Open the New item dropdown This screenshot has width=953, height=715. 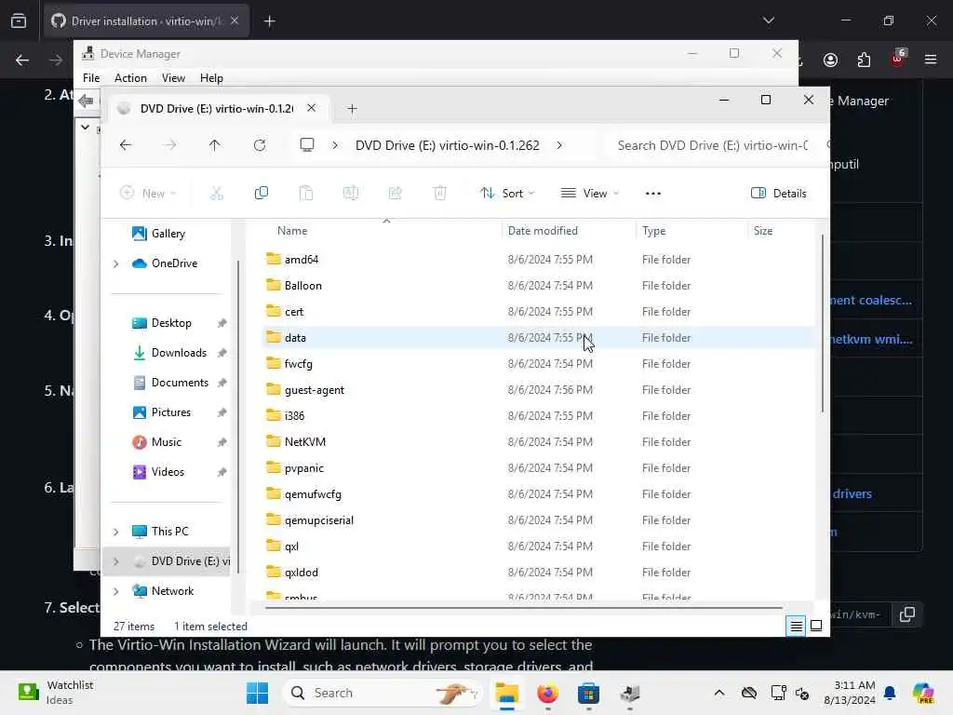[x=148, y=194]
